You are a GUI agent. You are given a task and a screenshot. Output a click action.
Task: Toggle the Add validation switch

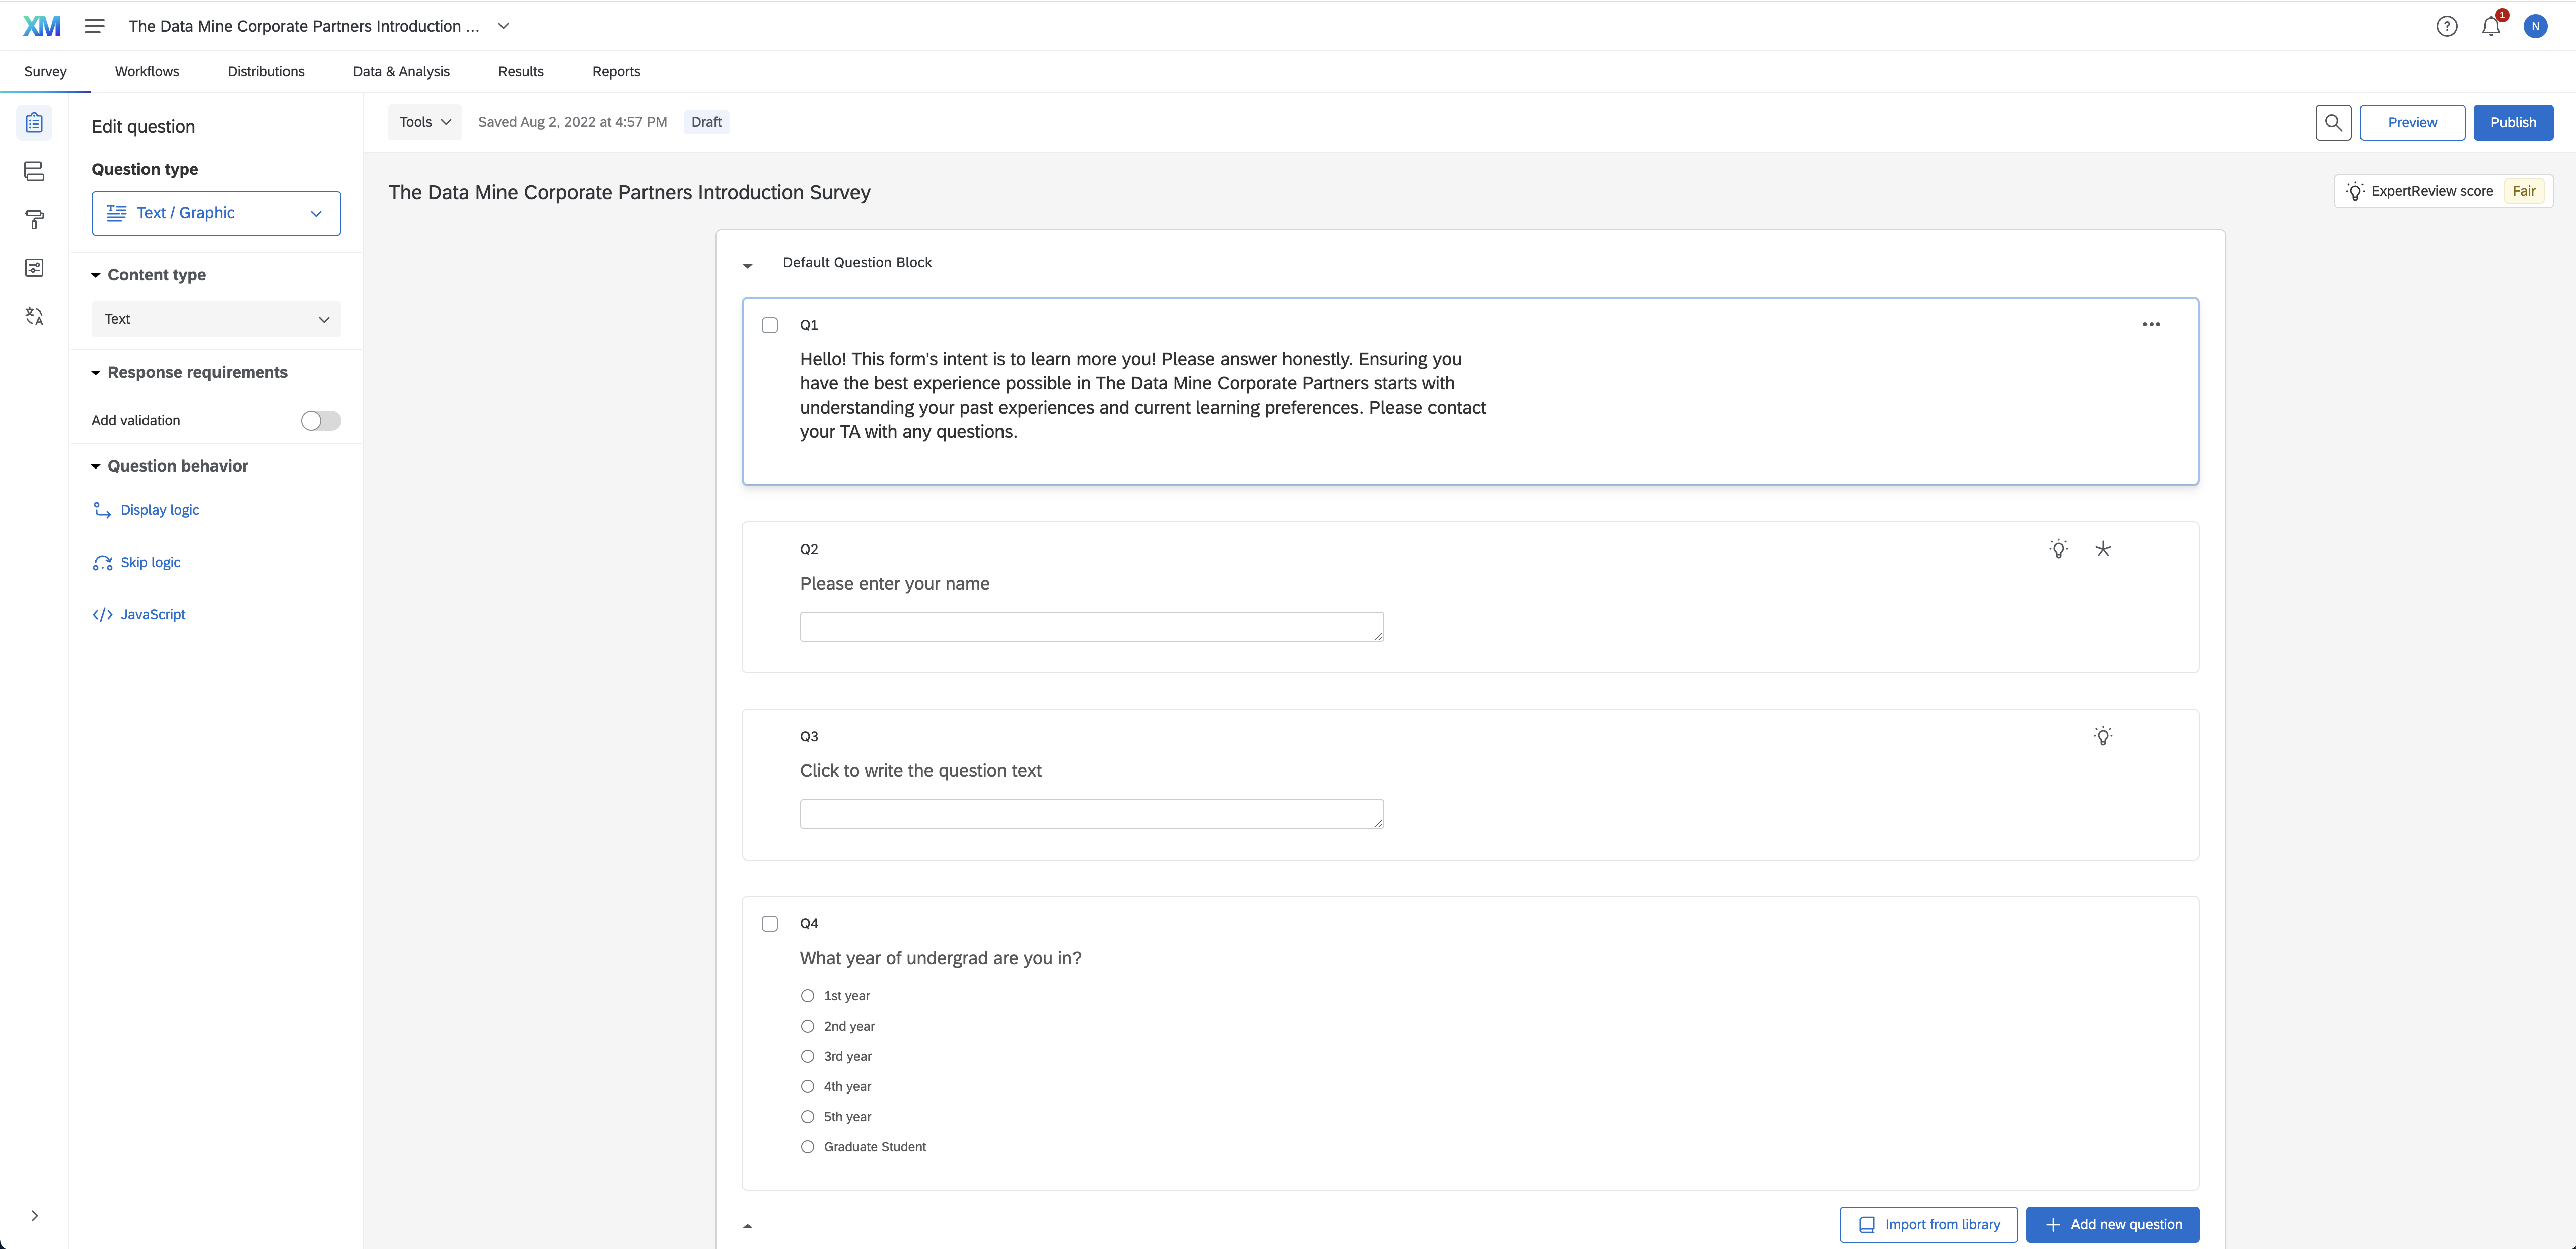pyautogui.click(x=320, y=421)
